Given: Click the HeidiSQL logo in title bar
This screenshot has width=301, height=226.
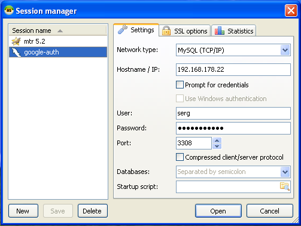Looking at the screenshot, I should click(x=9, y=10).
